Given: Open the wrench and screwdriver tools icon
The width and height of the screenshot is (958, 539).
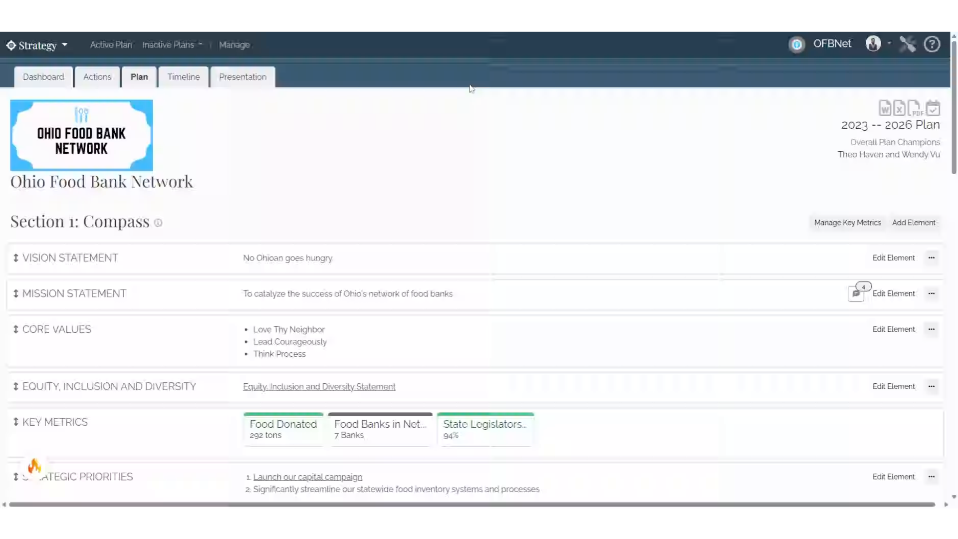Looking at the screenshot, I should [x=908, y=44].
